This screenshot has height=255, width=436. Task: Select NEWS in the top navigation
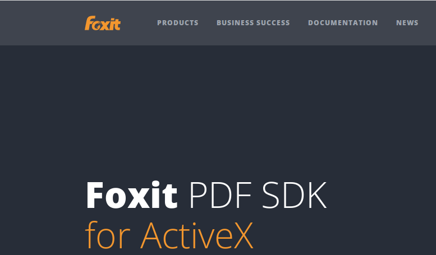click(407, 23)
